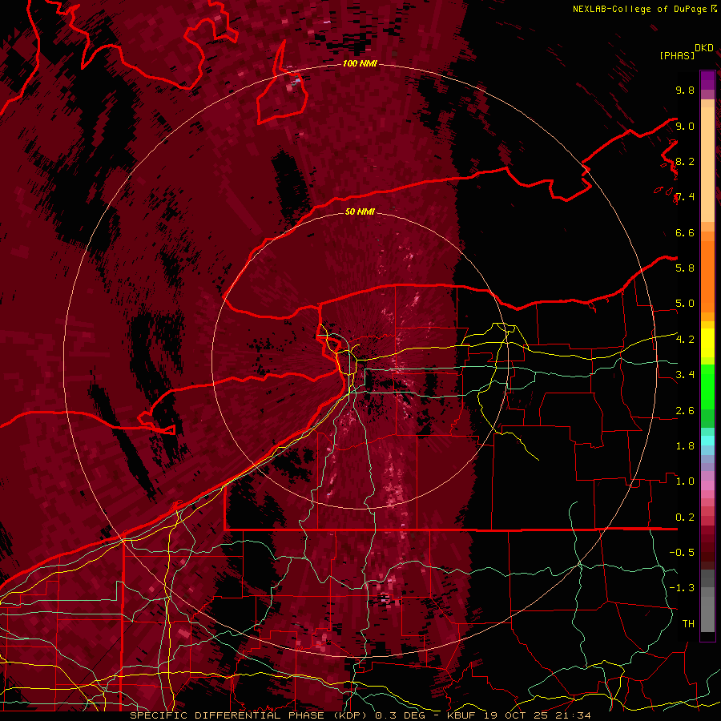Screen dimensions: 721x721
Task: Click the purple segment atop the color bar
Action: pyautogui.click(x=707, y=81)
